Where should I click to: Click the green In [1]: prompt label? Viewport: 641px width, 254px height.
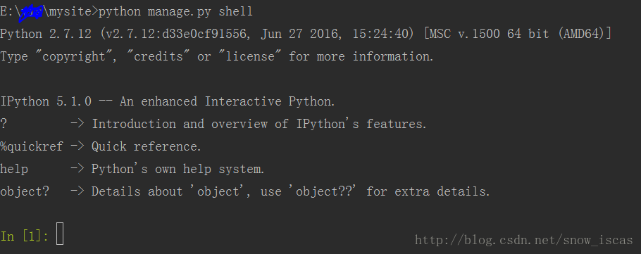(25, 236)
